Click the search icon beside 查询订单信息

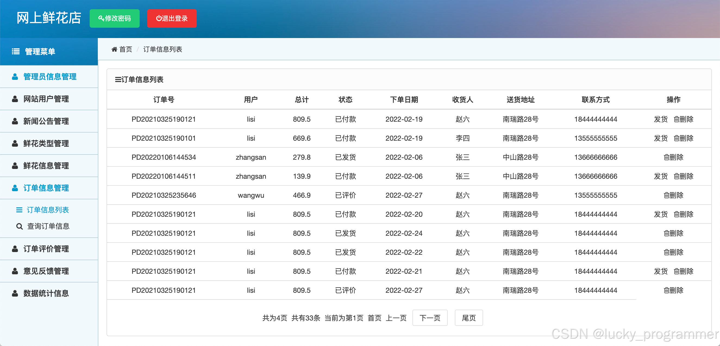[19, 226]
